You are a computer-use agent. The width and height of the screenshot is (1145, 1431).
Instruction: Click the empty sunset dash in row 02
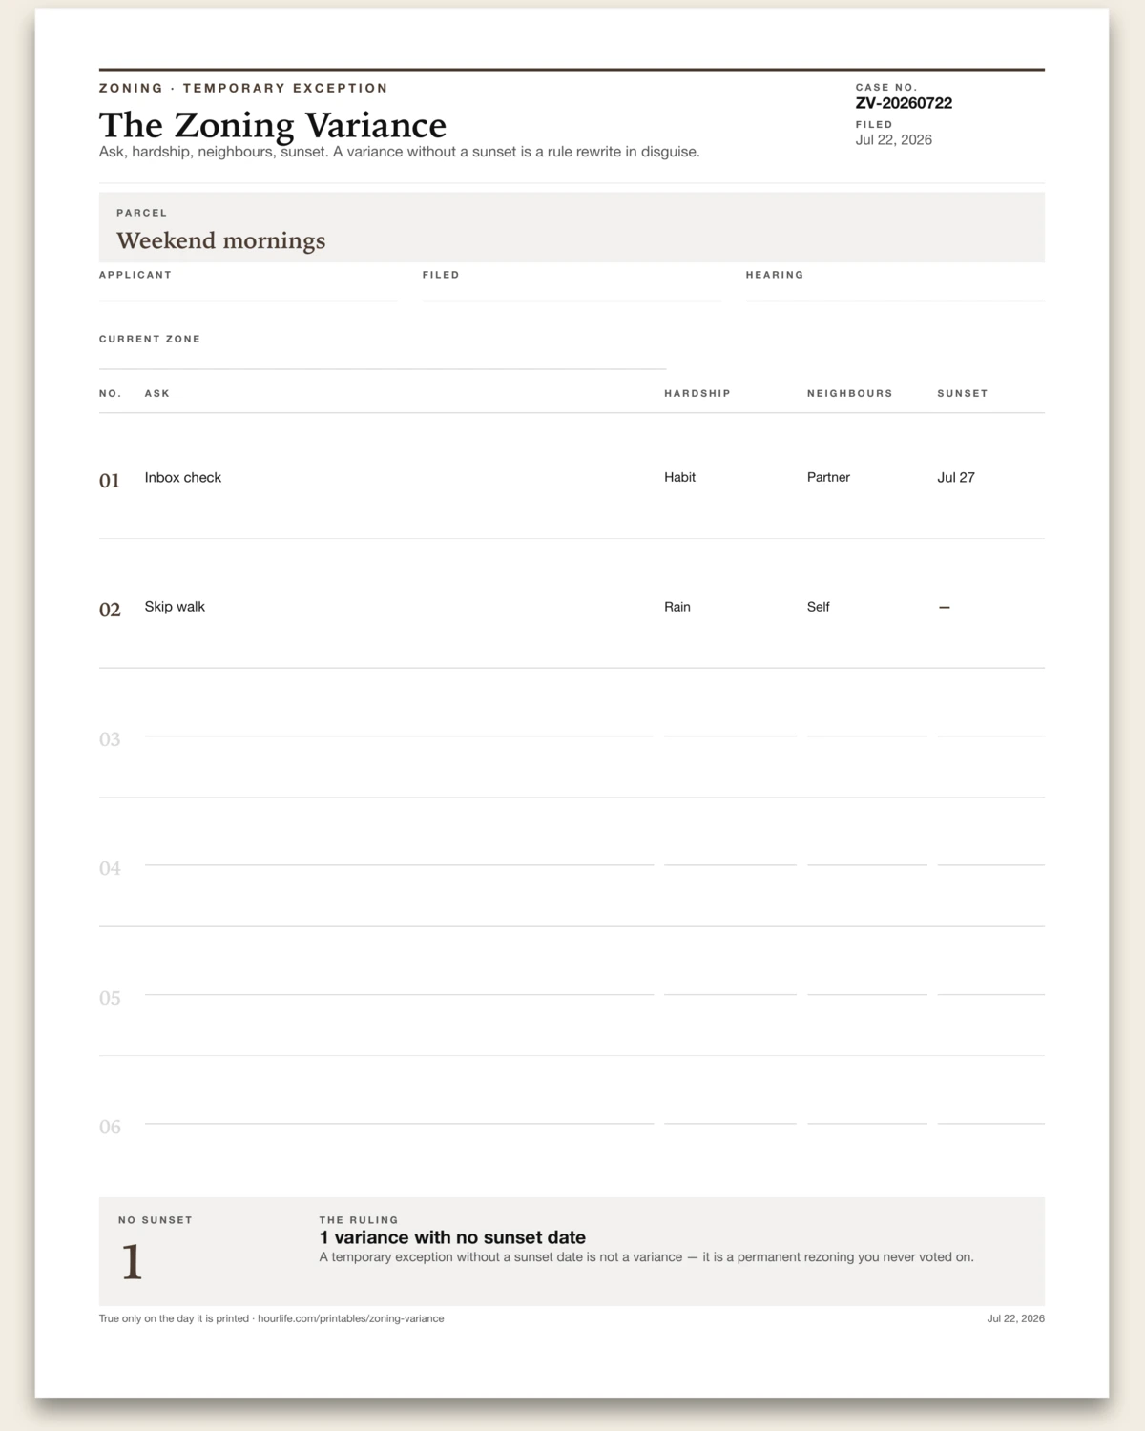tap(945, 607)
